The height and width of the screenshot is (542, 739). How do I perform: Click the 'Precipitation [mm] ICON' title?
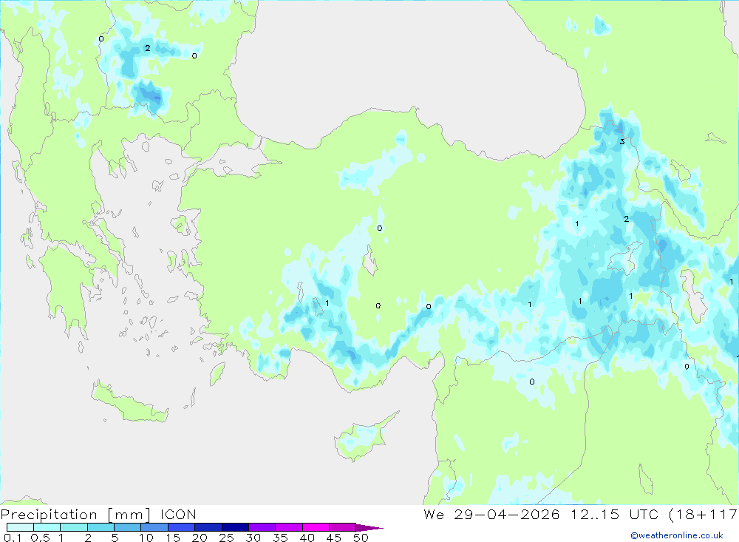[98, 515]
